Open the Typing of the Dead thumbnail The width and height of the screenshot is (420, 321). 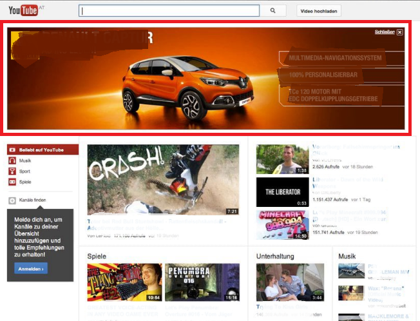[124, 282]
